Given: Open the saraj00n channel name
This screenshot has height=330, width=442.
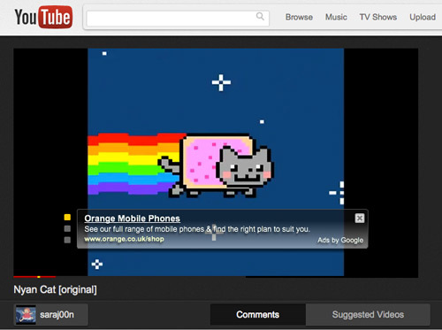Looking at the screenshot, I should click(x=57, y=315).
